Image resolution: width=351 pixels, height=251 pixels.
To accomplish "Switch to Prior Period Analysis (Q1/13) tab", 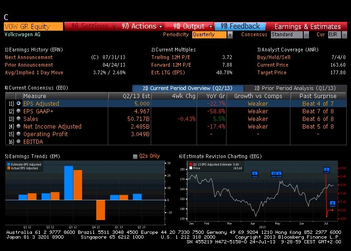I will [295, 88].
